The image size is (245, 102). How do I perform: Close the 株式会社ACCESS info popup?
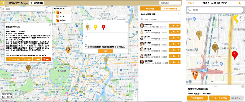50,25
